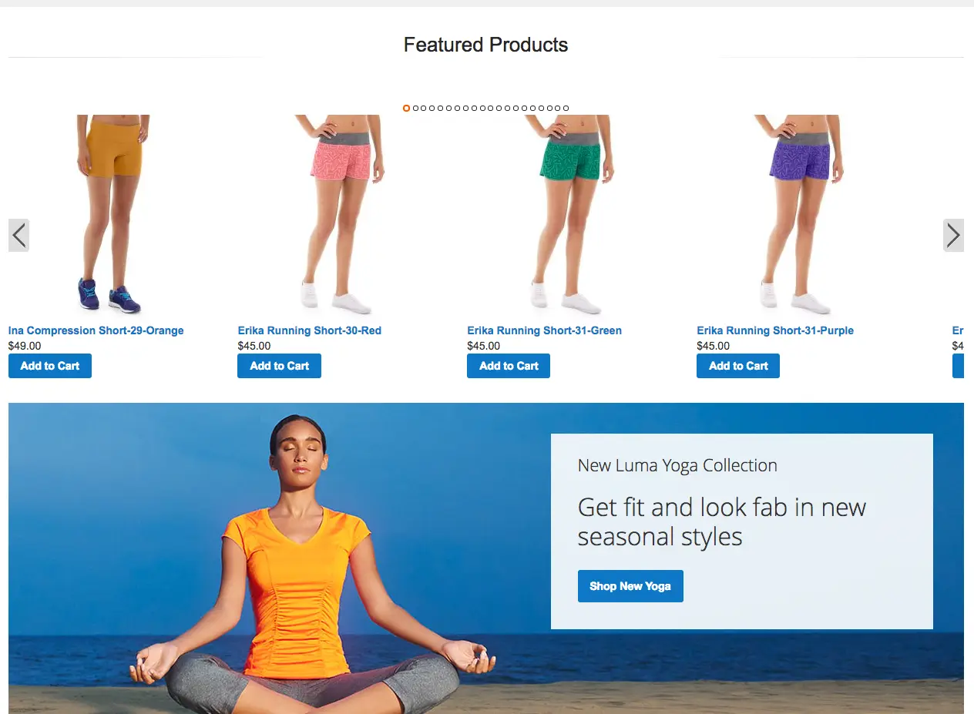Click the next carousel arrow
Image resolution: width=974 pixels, height=714 pixels.
[x=953, y=235]
